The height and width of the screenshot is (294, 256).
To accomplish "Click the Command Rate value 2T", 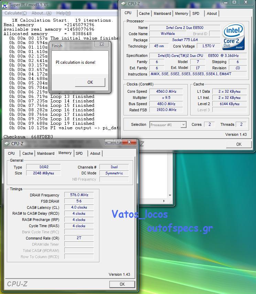I will [x=79, y=238].
